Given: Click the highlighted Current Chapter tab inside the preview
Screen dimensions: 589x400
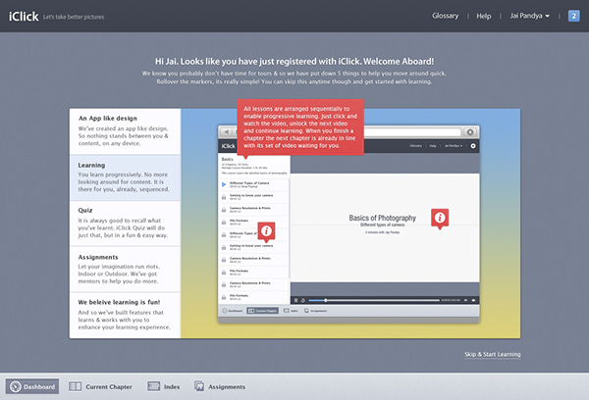Looking at the screenshot, I should [262, 311].
